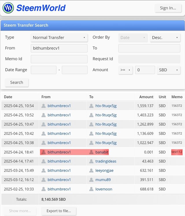Viewport: 185px width, 216px height.
Task: Click the 1,403.223 amount cell
Action: 145,115
